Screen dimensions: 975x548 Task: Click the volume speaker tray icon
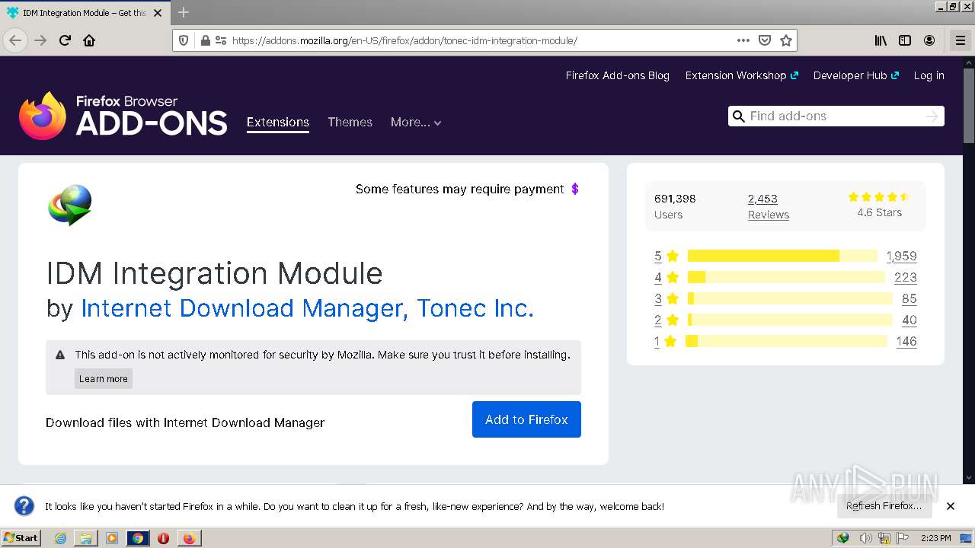pyautogui.click(x=865, y=538)
